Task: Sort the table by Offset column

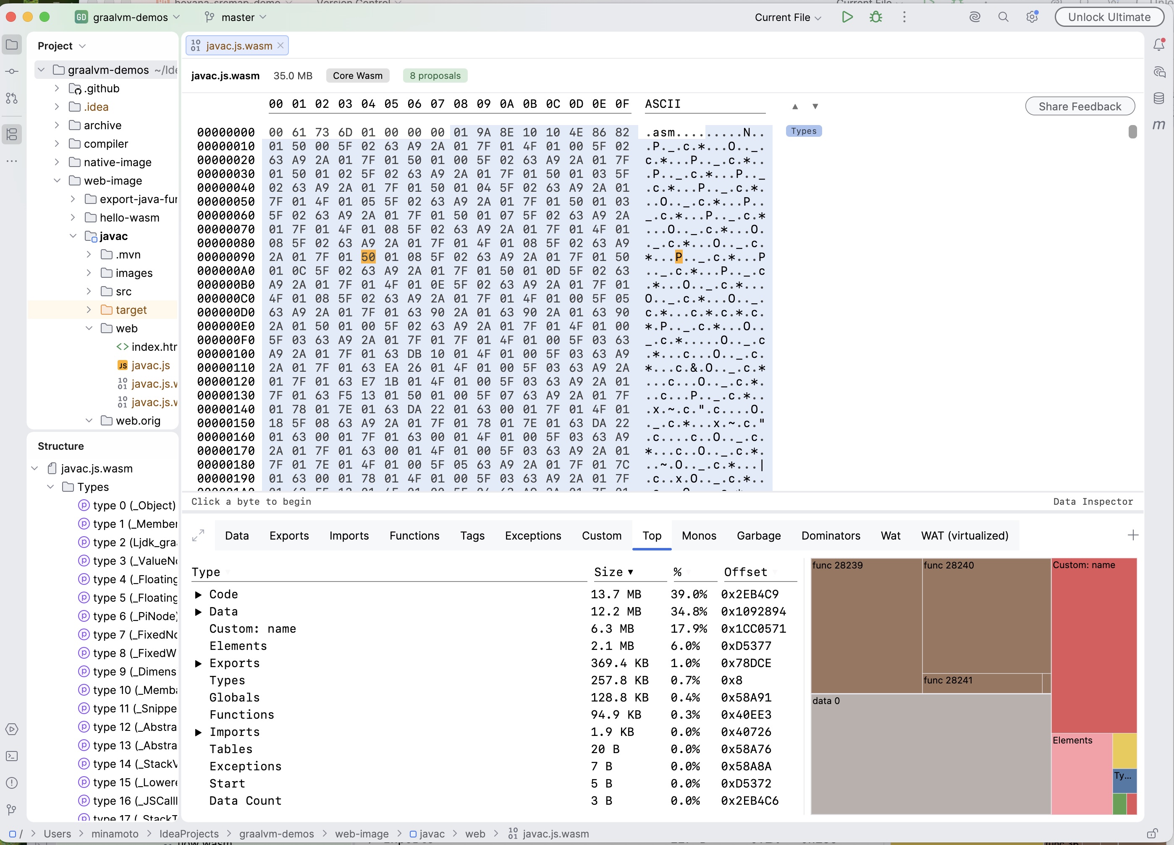Action: 746,572
